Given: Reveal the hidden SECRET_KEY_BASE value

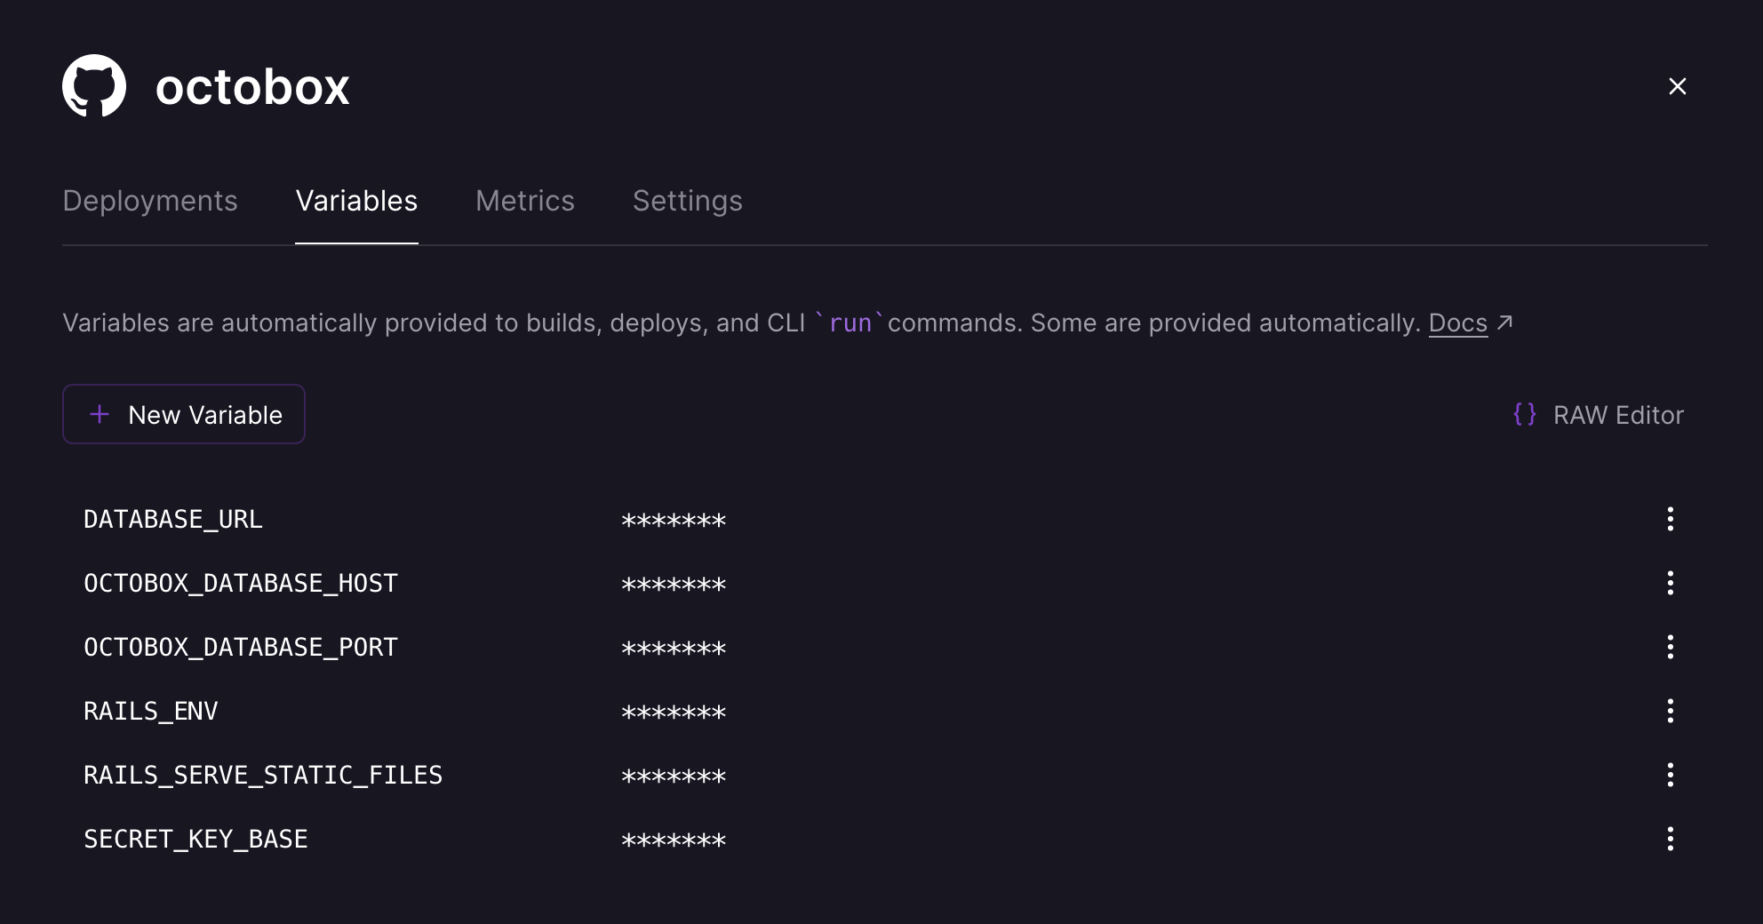Looking at the screenshot, I should 674,838.
